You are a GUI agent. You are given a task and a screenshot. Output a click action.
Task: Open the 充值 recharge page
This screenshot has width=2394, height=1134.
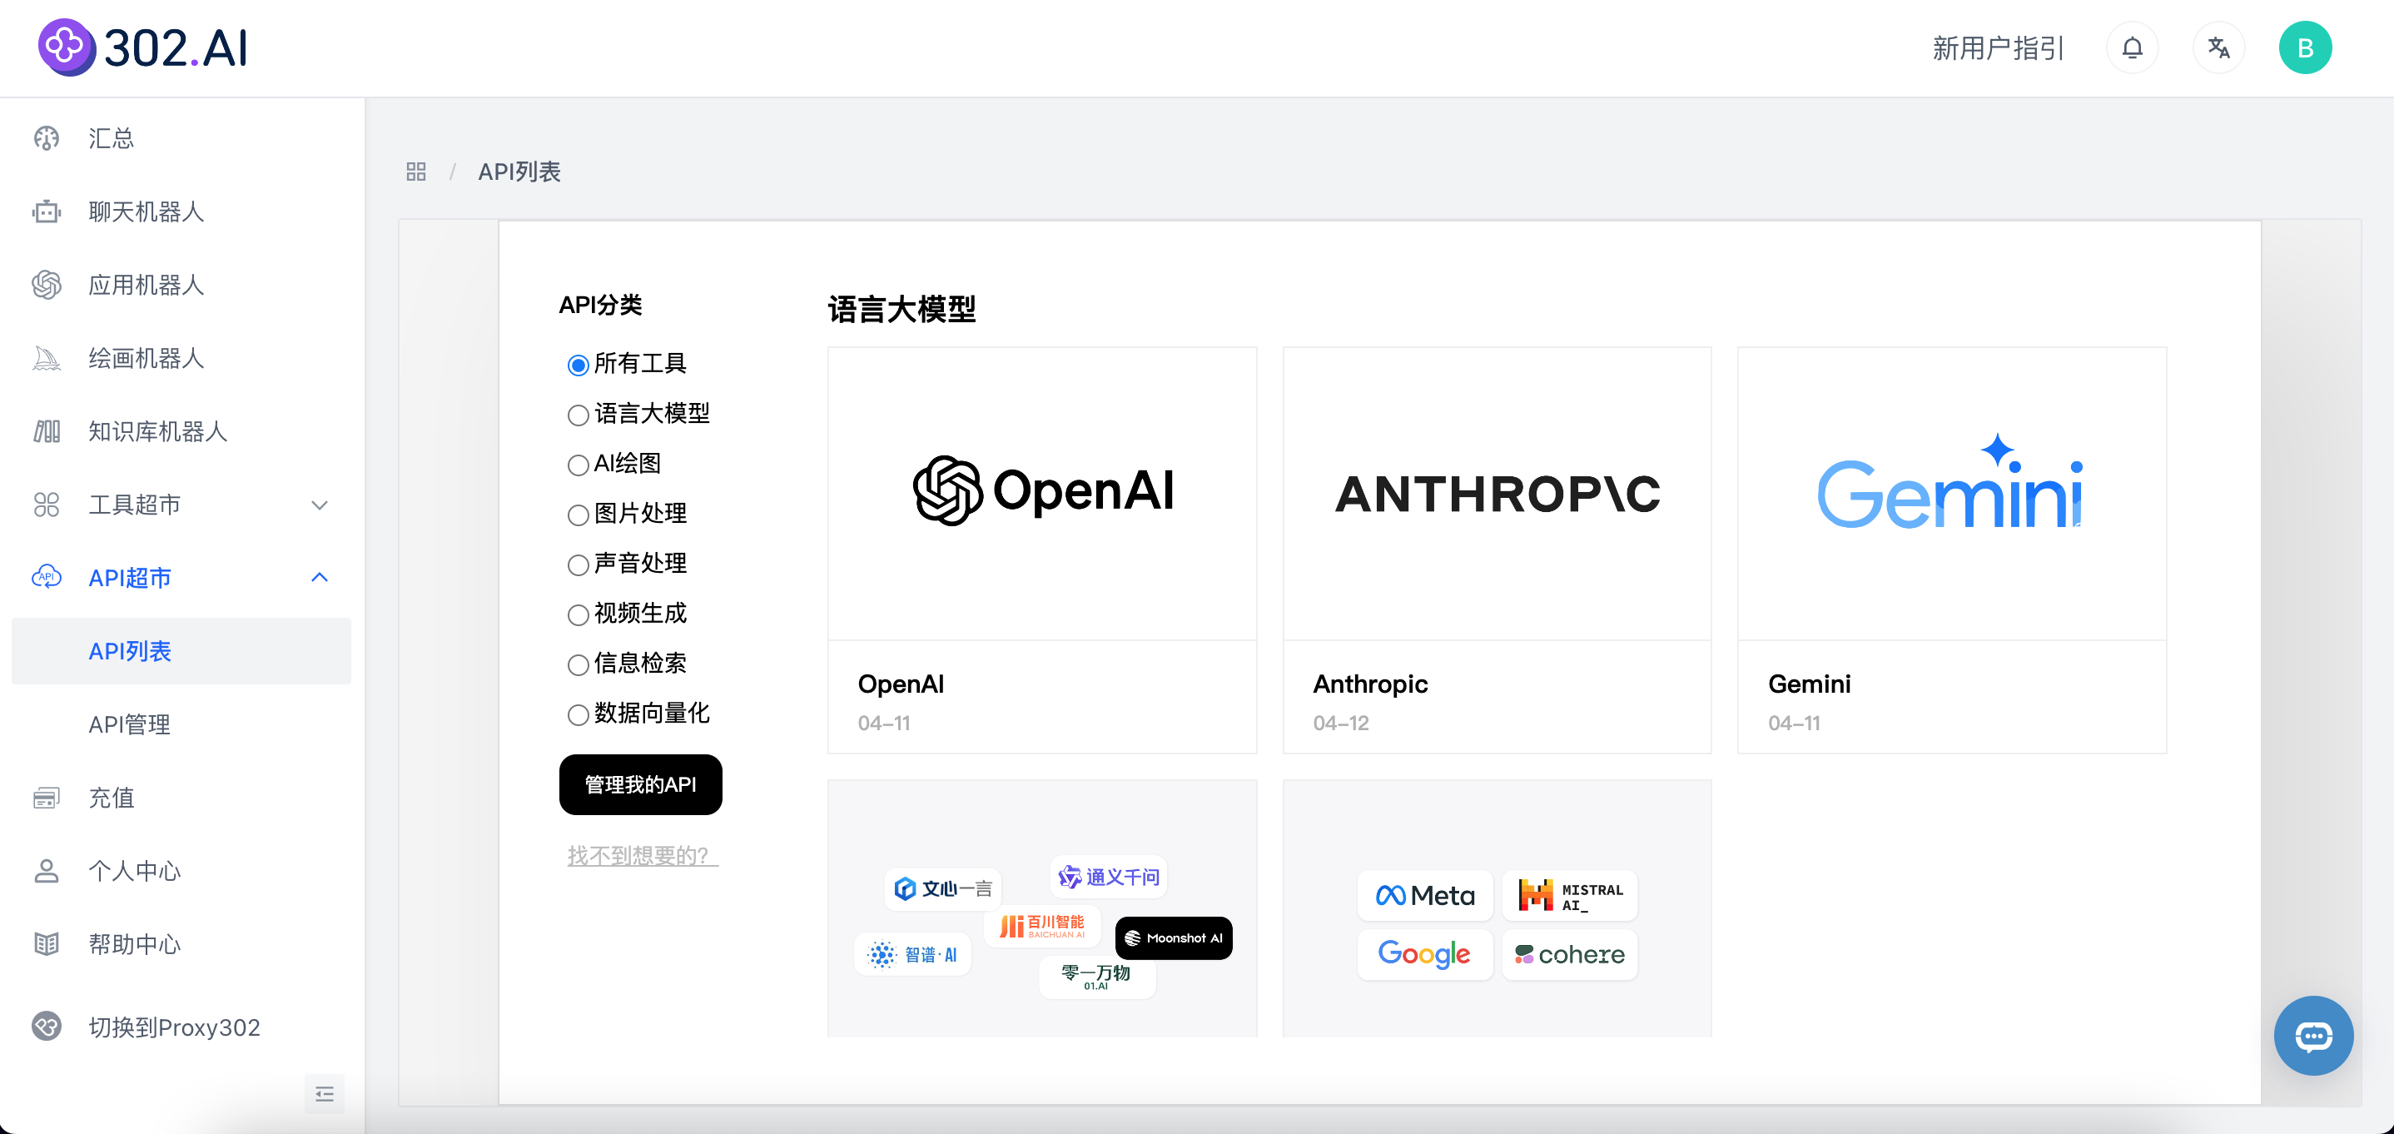[111, 798]
